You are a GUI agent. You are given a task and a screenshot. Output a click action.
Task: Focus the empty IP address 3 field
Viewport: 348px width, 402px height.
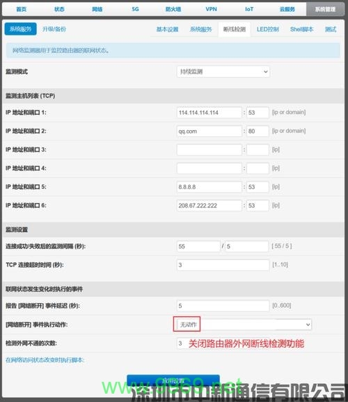pyautogui.click(x=209, y=150)
